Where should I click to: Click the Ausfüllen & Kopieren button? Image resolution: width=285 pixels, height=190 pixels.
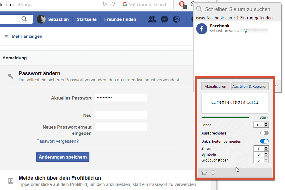coord(250,86)
